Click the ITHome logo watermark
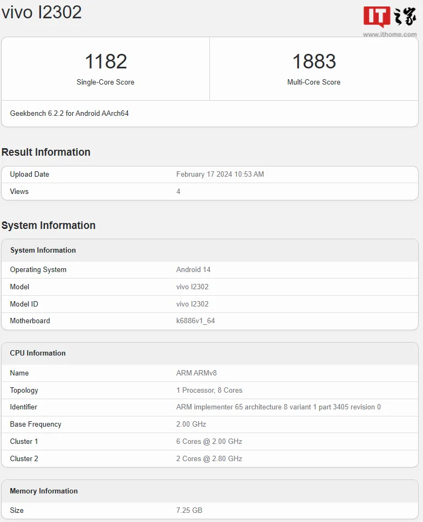The width and height of the screenshot is (423, 522). point(390,17)
